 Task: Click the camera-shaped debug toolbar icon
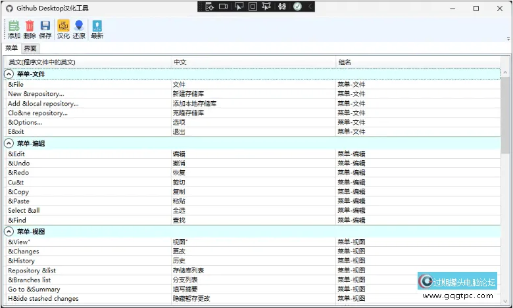[224, 6]
